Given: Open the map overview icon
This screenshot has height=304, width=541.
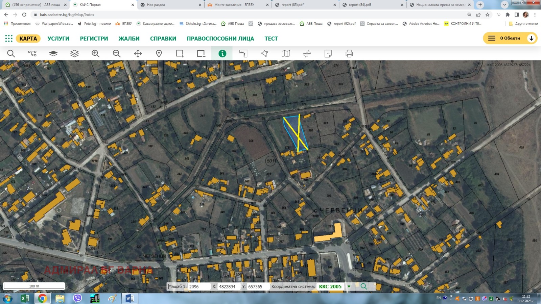Looking at the screenshot, I should coord(286,53).
